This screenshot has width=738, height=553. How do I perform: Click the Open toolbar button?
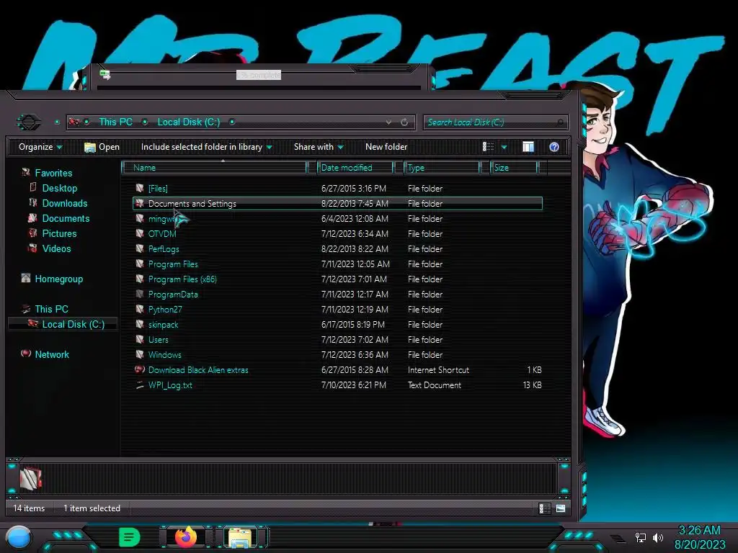[x=102, y=147]
